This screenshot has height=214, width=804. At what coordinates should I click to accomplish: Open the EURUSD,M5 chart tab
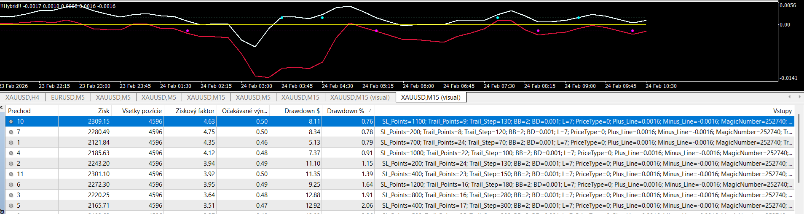tap(68, 97)
